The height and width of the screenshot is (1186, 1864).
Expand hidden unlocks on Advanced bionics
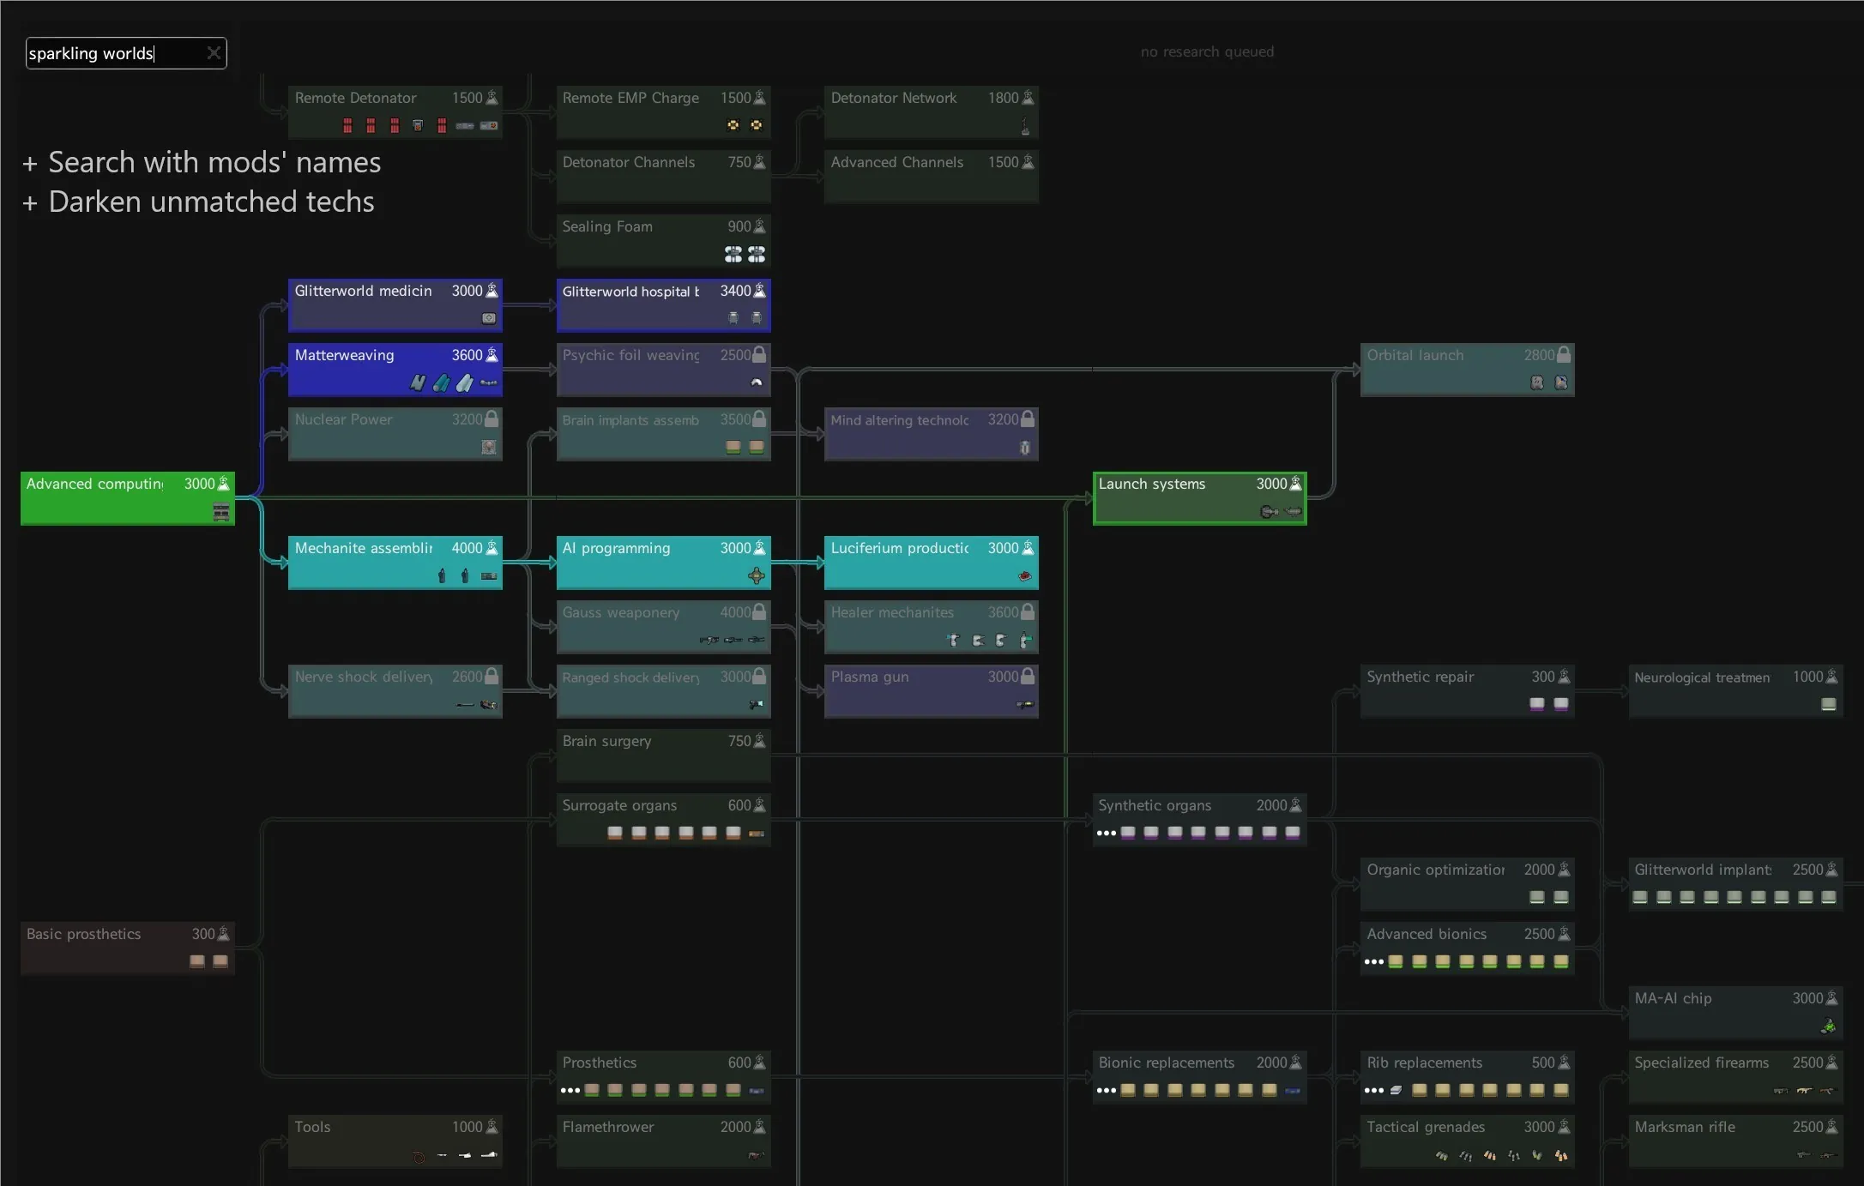pos(1373,961)
